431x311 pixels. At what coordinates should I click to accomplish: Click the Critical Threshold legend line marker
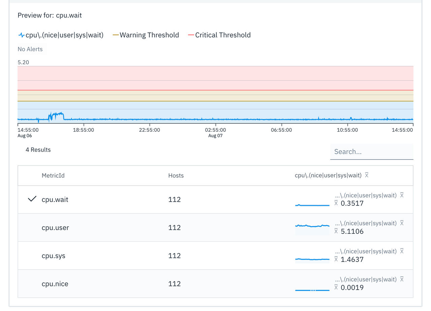point(191,35)
